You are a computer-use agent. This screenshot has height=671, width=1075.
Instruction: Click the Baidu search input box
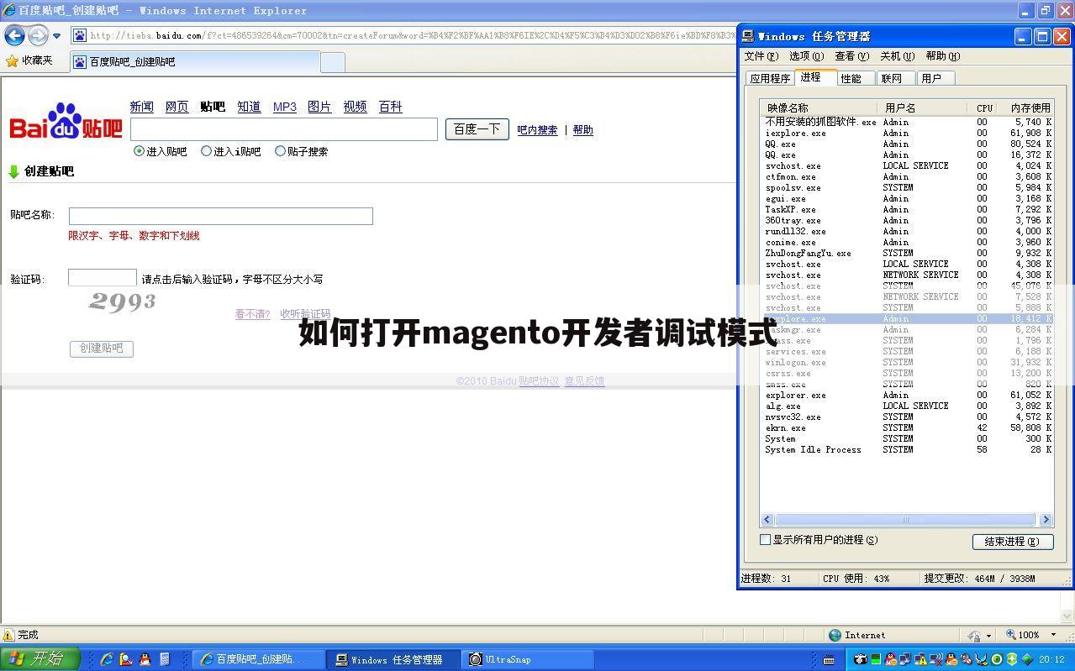[x=284, y=129]
